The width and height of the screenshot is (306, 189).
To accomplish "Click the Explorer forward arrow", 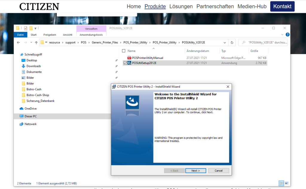I will 25,42.
